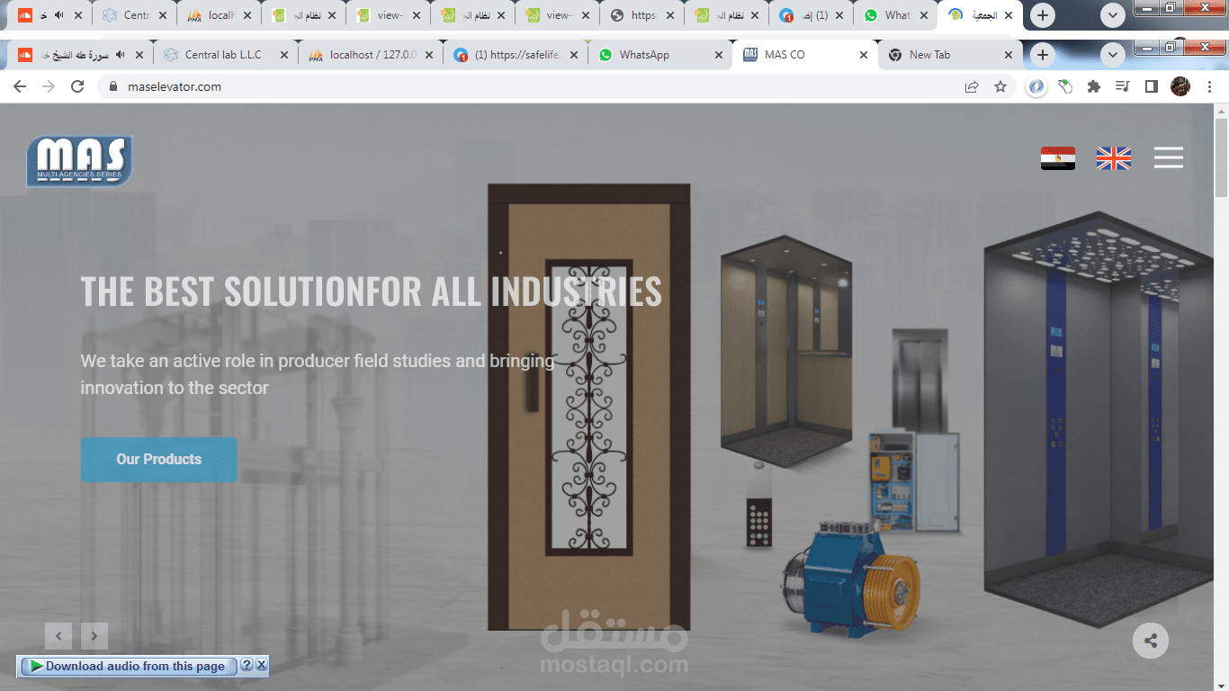This screenshot has width=1229, height=691.
Task: Switch to the New Tab tab
Action: pyautogui.click(x=951, y=55)
